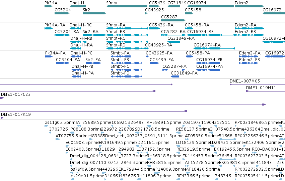Screen dimensions: 285x181
Task: Select the CG16974-RB transcript glyph
Action: (212, 35)
